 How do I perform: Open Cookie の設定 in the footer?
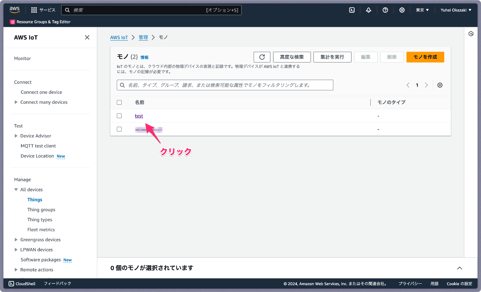[x=460, y=284]
